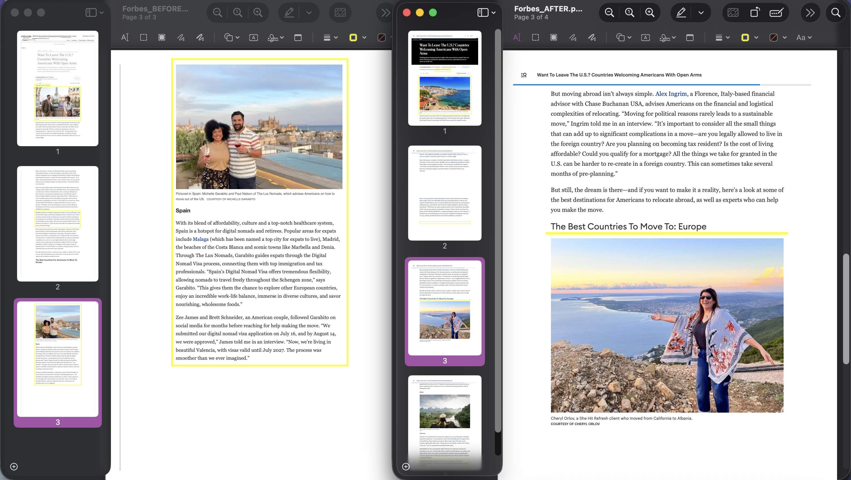Open sidebar view menu in Forbes_BEFORE
The width and height of the screenshot is (851, 480).
click(x=94, y=13)
